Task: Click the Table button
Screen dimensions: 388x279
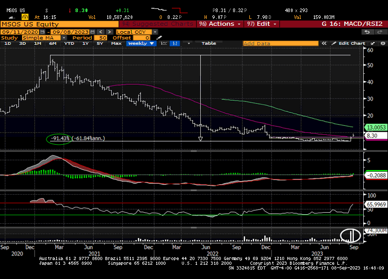Action: [209, 43]
